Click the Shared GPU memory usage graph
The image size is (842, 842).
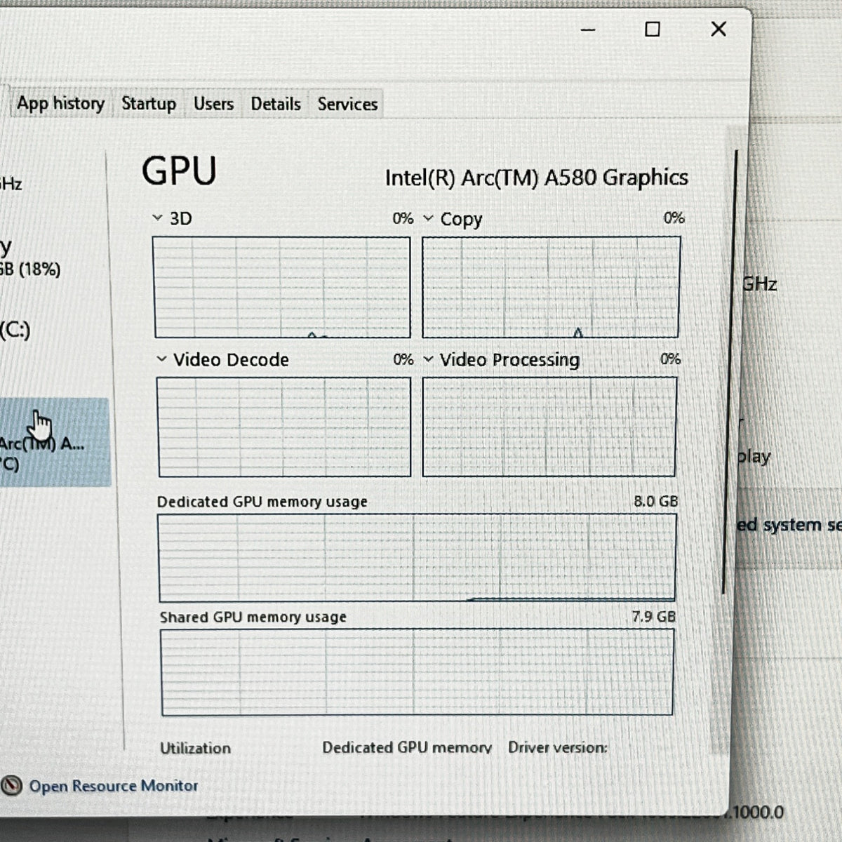pos(417,672)
